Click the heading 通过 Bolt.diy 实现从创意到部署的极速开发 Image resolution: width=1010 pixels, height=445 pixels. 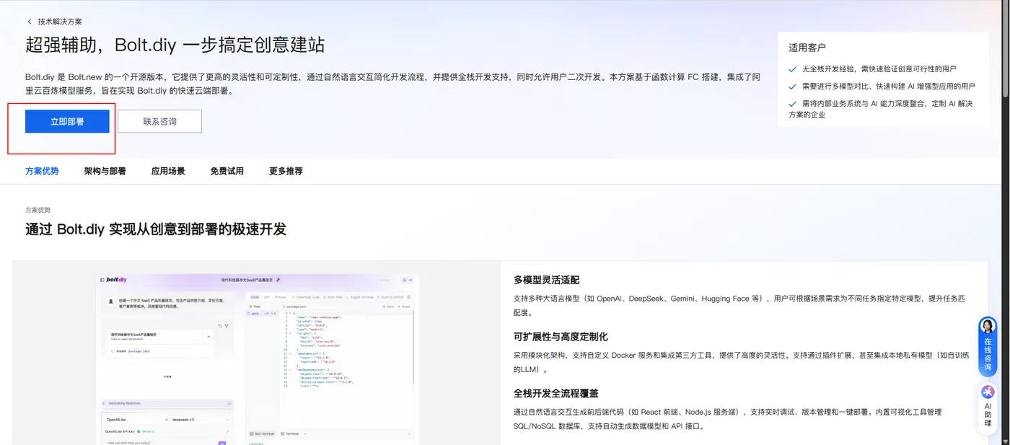point(156,229)
